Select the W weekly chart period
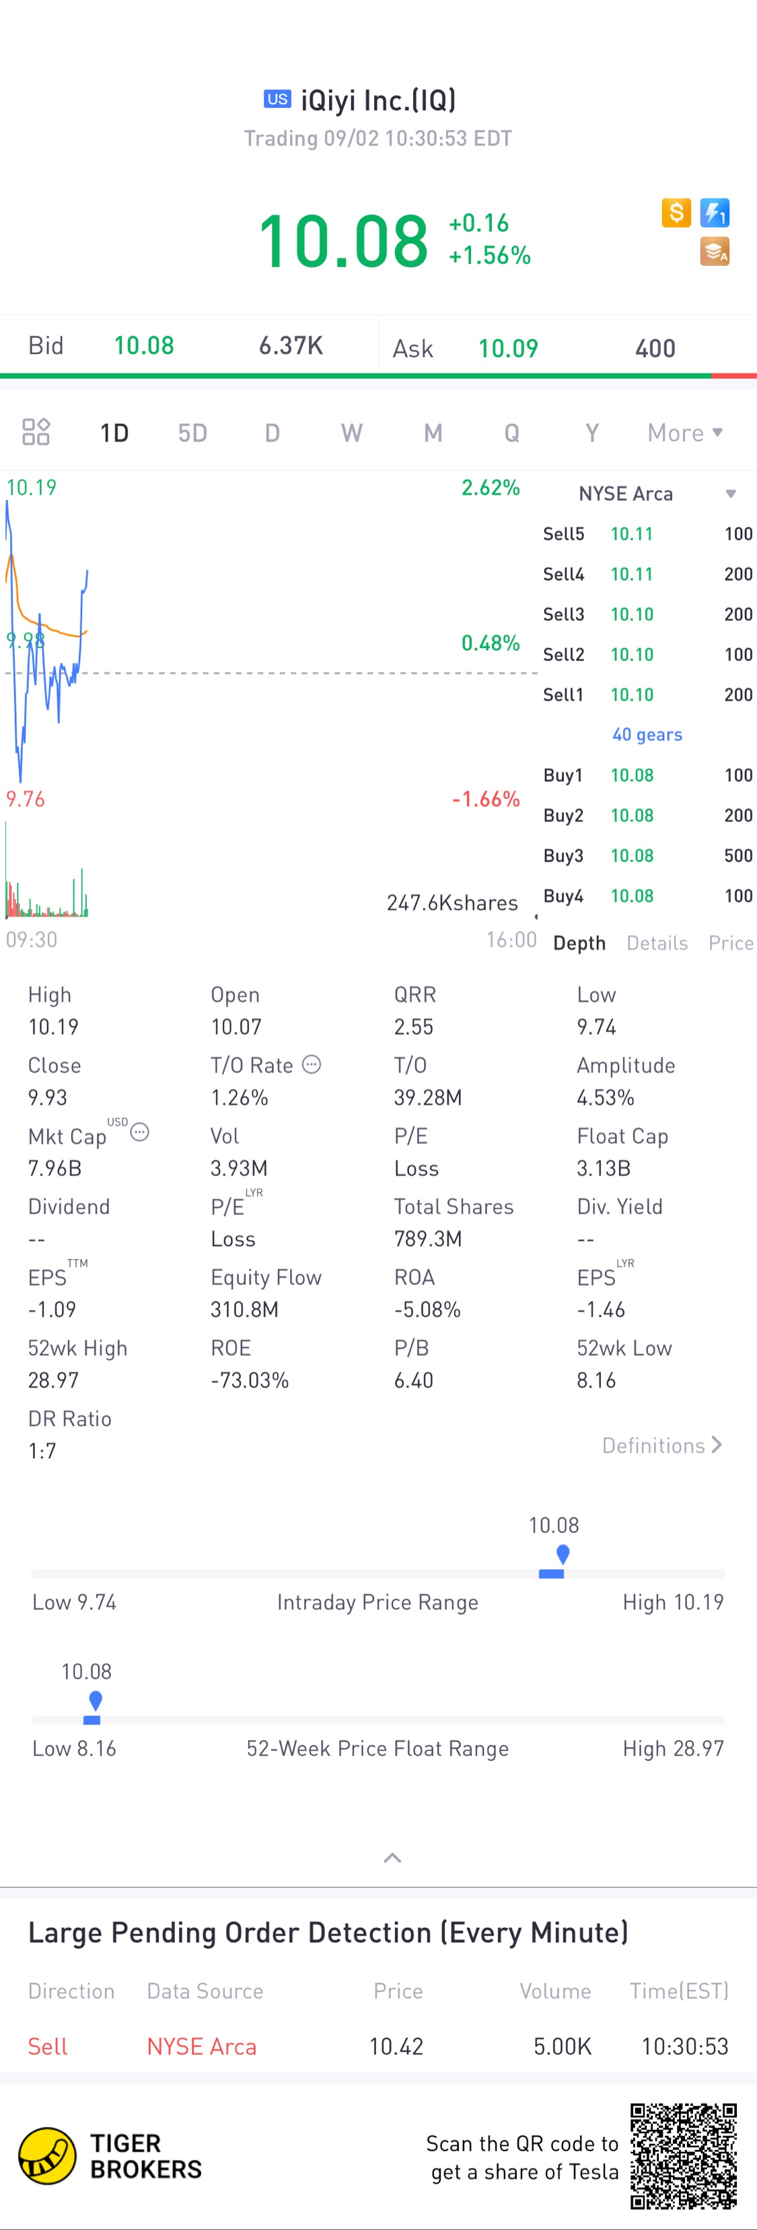The width and height of the screenshot is (757, 2230). pyautogui.click(x=352, y=433)
